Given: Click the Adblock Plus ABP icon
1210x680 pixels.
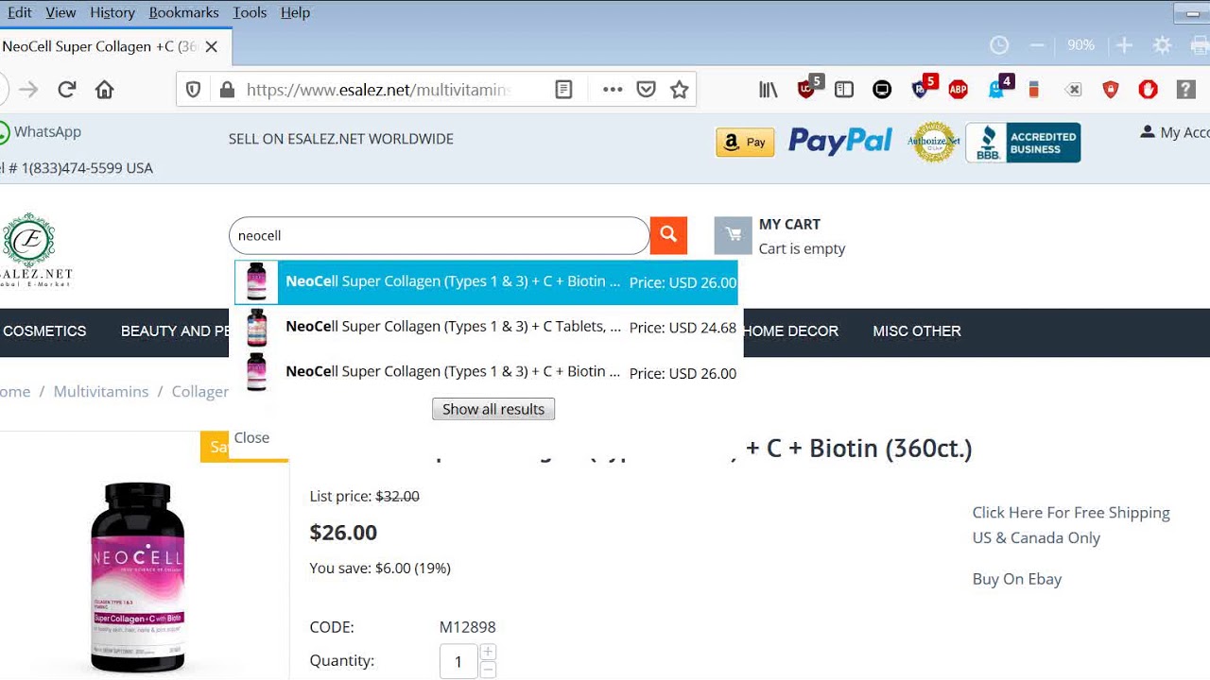Looking at the screenshot, I should (958, 90).
